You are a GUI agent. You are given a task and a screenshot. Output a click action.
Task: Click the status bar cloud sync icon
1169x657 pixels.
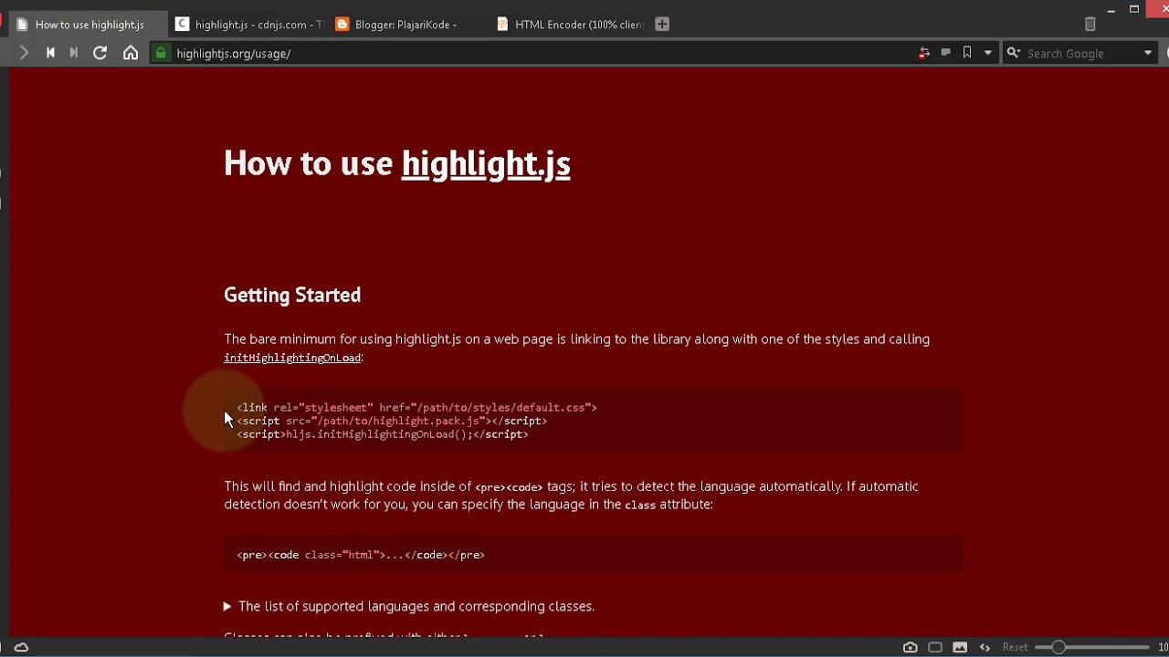tap(21, 647)
